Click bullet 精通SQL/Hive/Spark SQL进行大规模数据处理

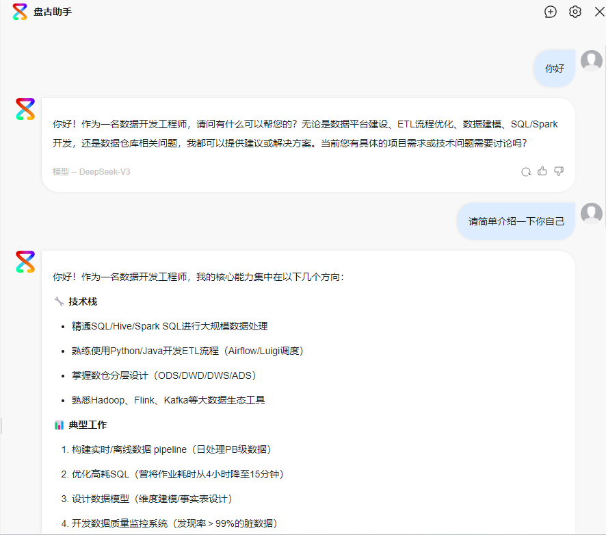[170, 326]
